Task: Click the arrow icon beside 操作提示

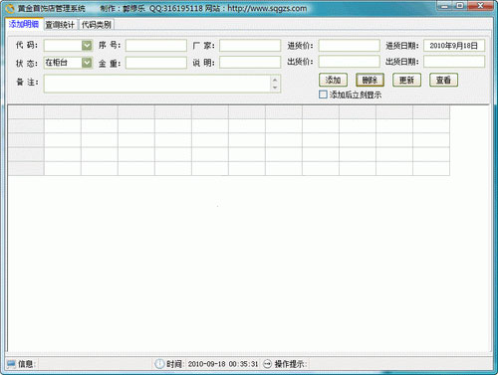Action: coord(267,364)
